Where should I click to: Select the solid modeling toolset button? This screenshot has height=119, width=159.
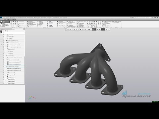point(5,22)
